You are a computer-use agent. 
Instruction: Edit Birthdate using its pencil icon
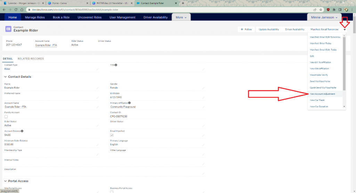click(x=203, y=98)
